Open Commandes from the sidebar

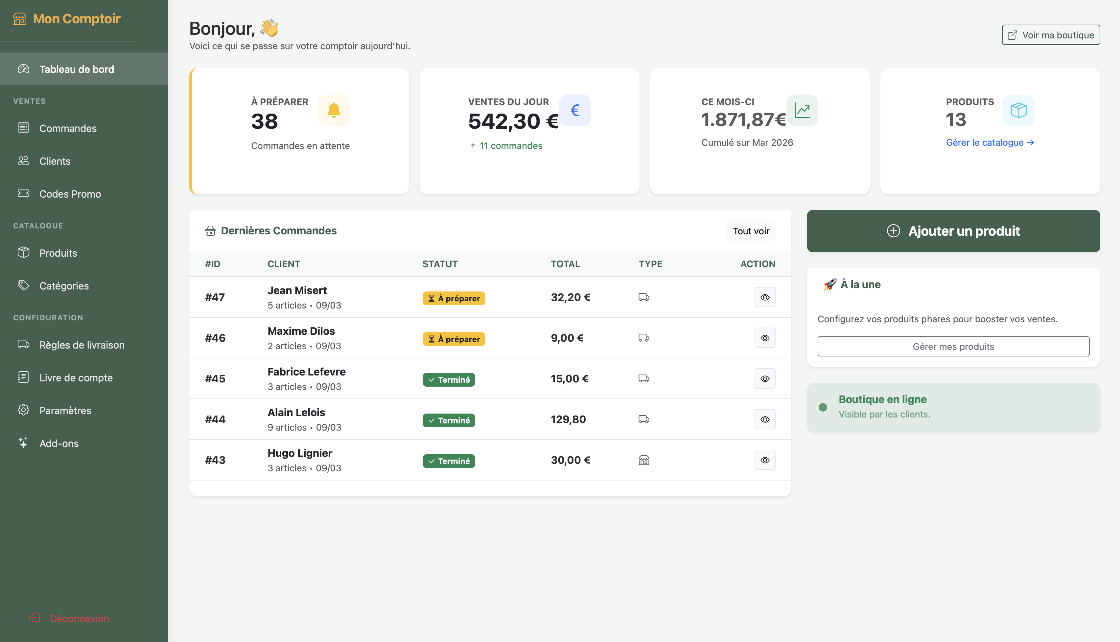pyautogui.click(x=68, y=128)
